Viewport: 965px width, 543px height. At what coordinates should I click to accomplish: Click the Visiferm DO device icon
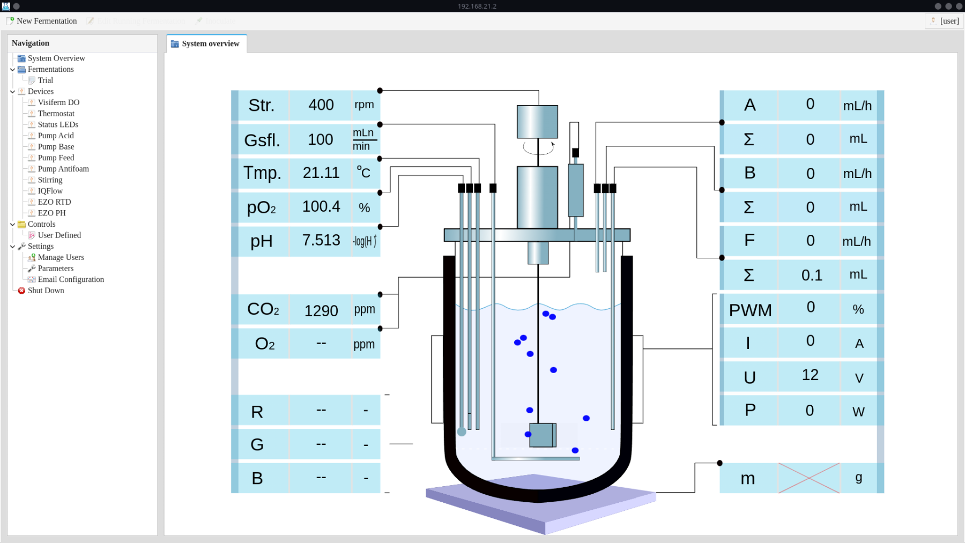point(32,102)
